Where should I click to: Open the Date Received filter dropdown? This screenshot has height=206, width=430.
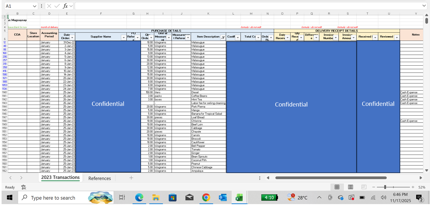click(x=287, y=38)
